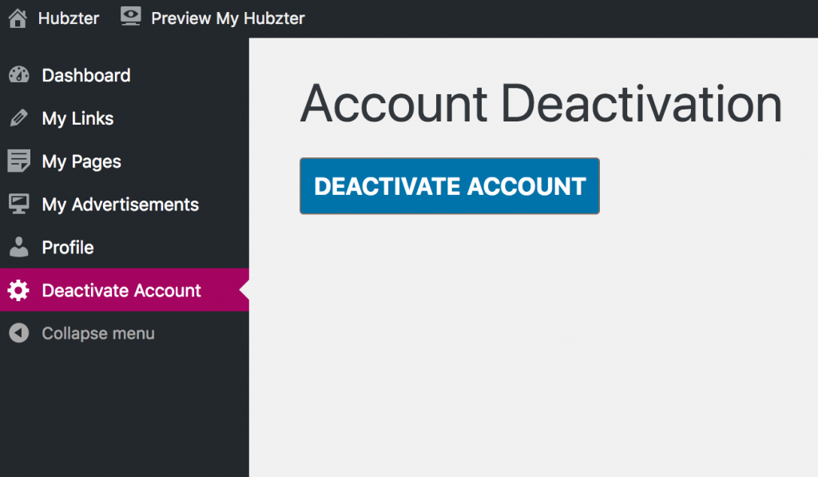Viewport: 818px width, 477px height.
Task: Click the My Advertisements monitor icon
Action: tap(19, 204)
